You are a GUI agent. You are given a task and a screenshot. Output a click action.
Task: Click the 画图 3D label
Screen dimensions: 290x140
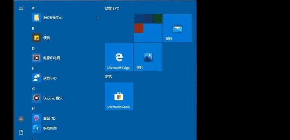tap(49, 118)
